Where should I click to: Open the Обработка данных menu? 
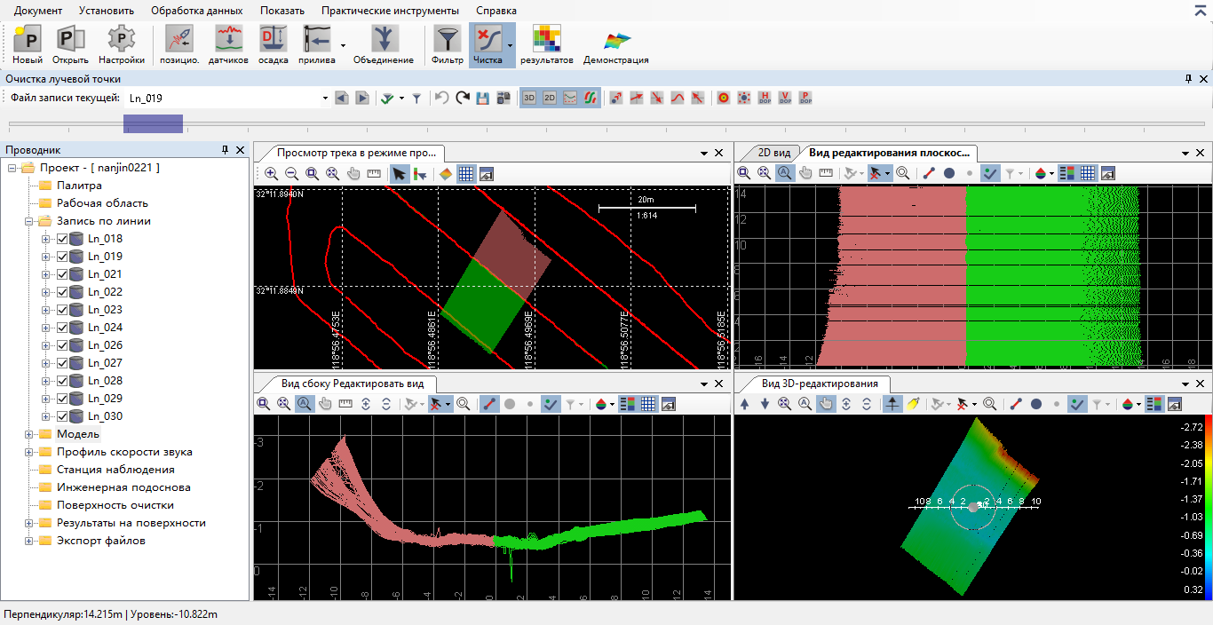tap(196, 11)
